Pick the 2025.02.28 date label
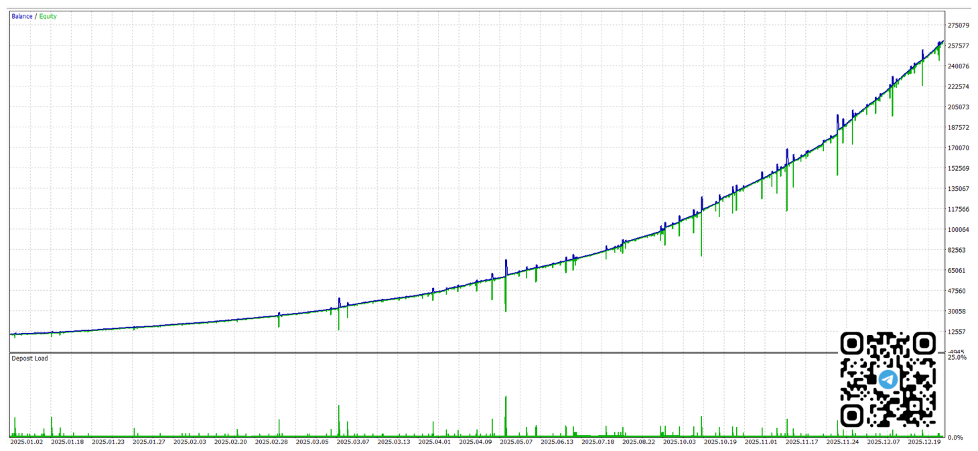This screenshot has height=451, width=978. point(272,442)
